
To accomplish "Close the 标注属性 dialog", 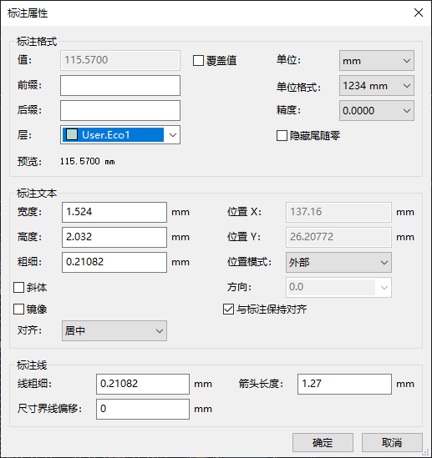I will pos(419,13).
